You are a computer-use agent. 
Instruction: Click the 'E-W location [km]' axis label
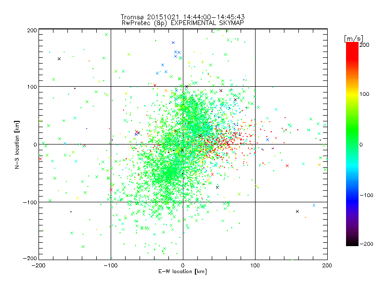point(183,271)
